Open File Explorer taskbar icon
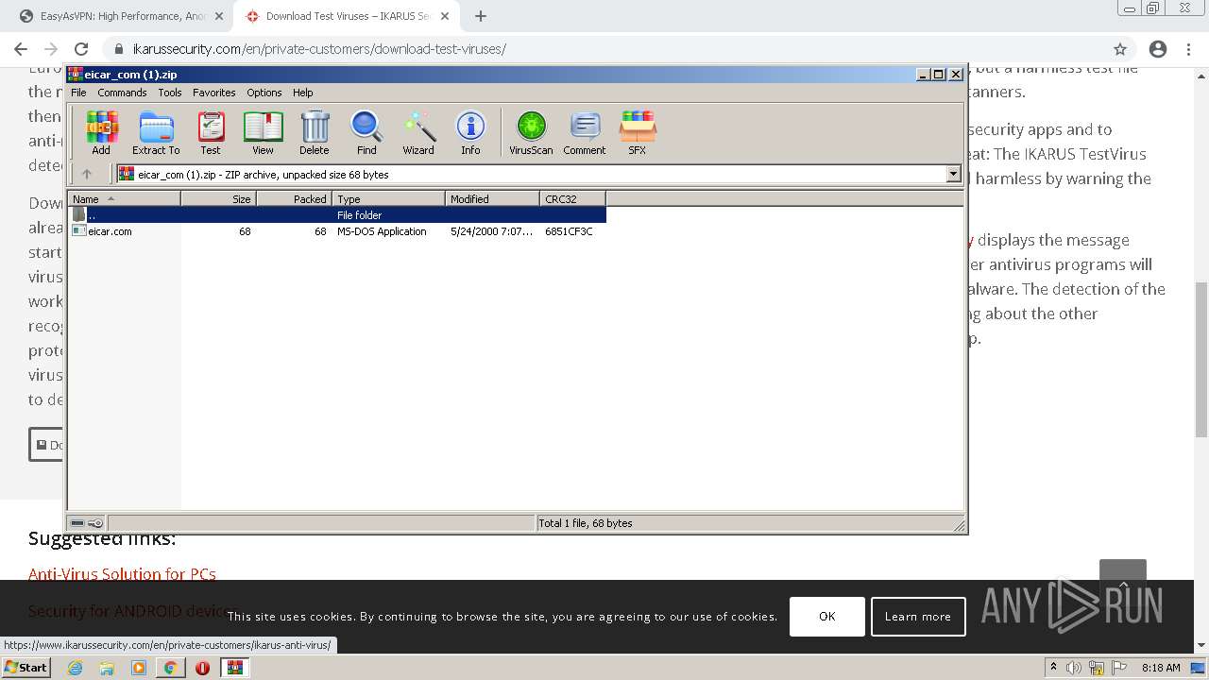Image resolution: width=1209 pixels, height=680 pixels. coord(107,668)
